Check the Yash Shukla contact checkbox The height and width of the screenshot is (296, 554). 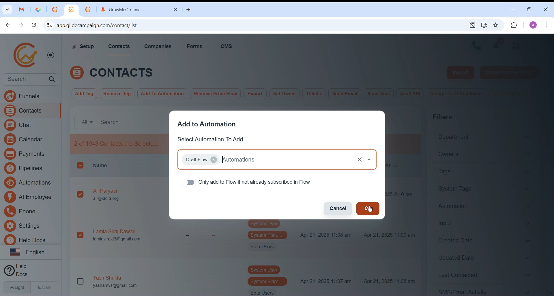point(81,281)
